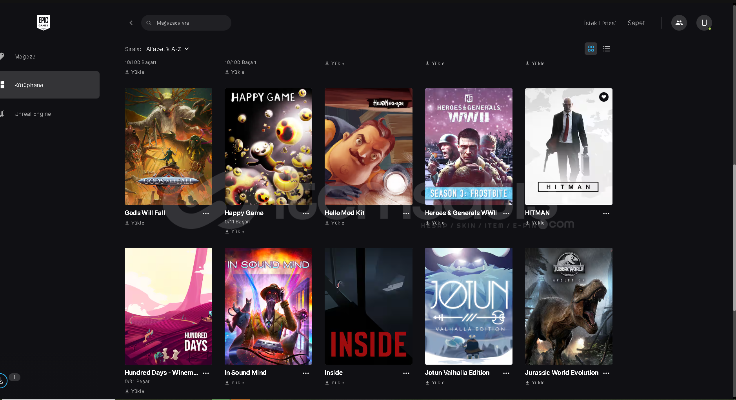Open Unreal Engine in the sidebar
Viewport: 736px width, 400px height.
tap(33, 114)
